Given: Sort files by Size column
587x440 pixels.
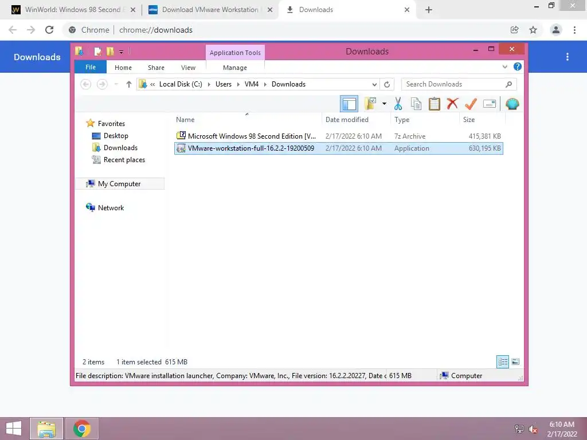Looking at the screenshot, I should point(482,119).
